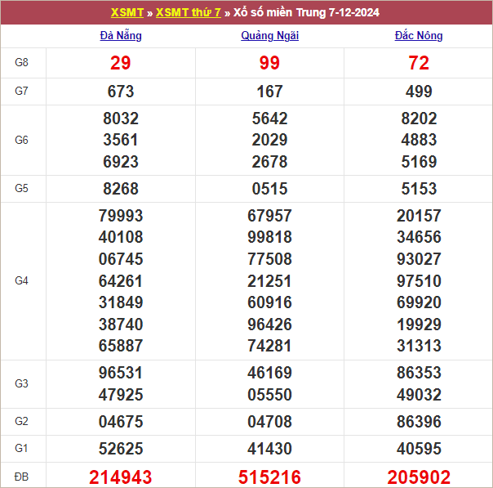493x488 pixels.
Task: Click Đà Nẵng G8 number 29
Action: [121, 63]
